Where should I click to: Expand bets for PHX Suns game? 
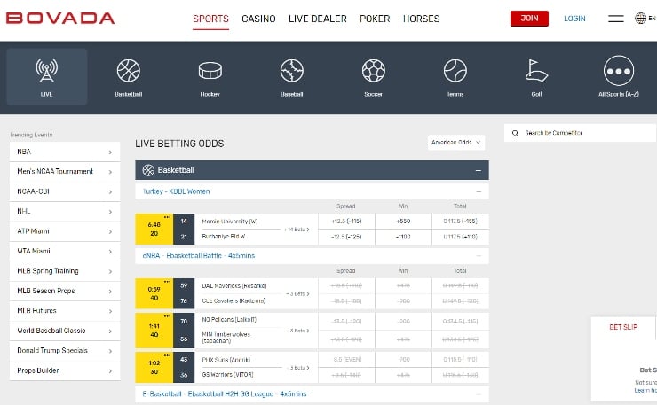pos(299,368)
